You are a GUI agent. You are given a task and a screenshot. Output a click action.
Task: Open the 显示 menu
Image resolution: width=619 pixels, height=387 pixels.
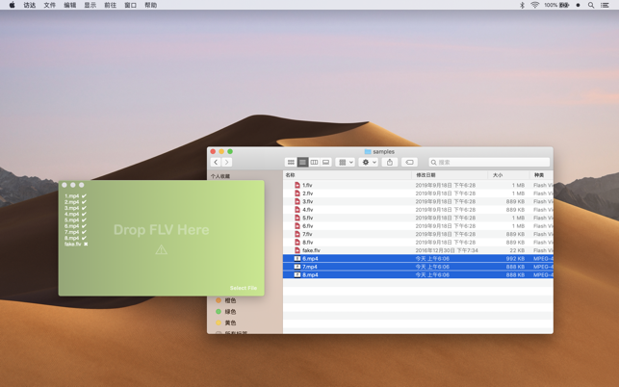tap(90, 5)
